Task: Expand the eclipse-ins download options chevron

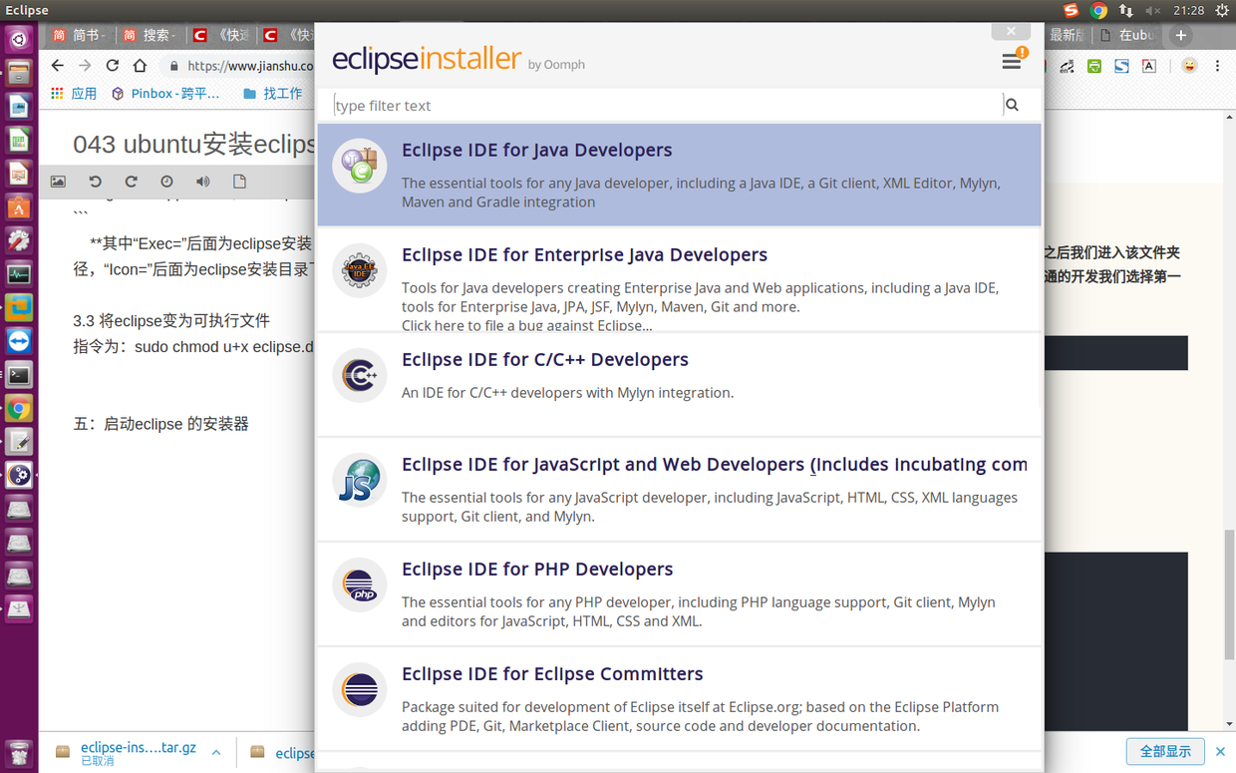Action: coord(216,752)
